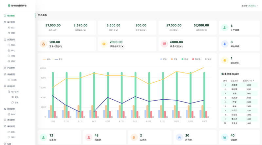The image size is (262, 145).
Task: Click the 业主 sidebar submenu icon
Action: [9, 27]
